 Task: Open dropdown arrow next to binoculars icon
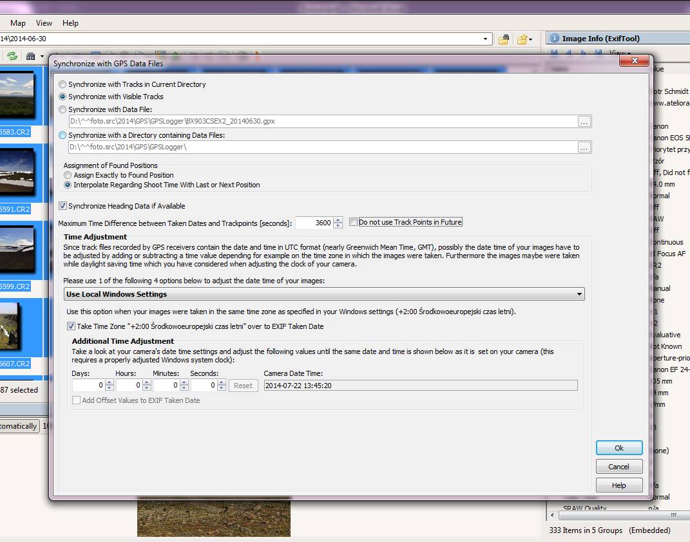click(42, 57)
